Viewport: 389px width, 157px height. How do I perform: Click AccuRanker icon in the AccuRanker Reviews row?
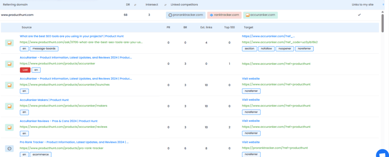(x=9, y=128)
